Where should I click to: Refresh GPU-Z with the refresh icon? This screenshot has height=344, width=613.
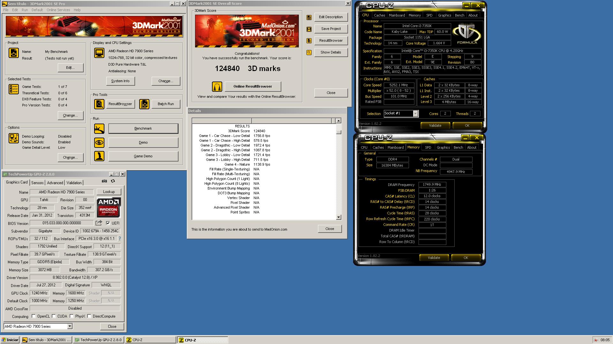(113, 181)
